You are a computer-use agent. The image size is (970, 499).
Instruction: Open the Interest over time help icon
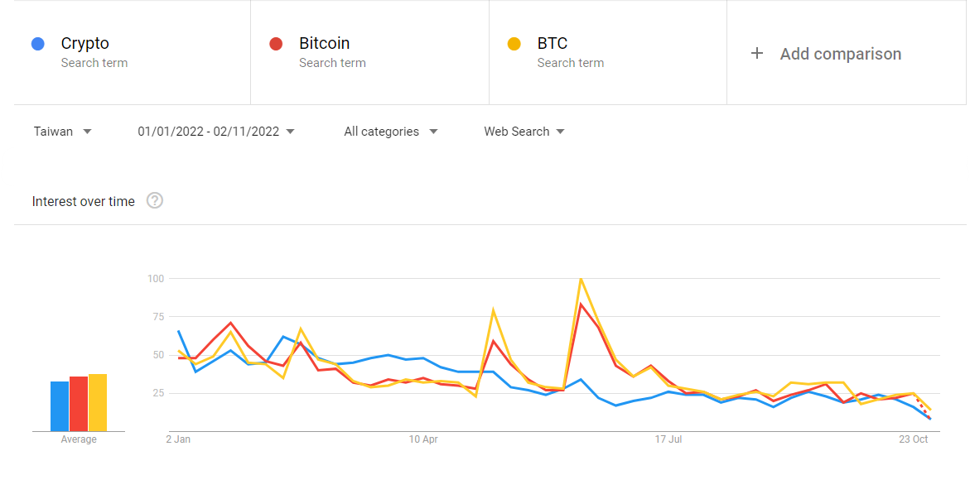point(155,201)
